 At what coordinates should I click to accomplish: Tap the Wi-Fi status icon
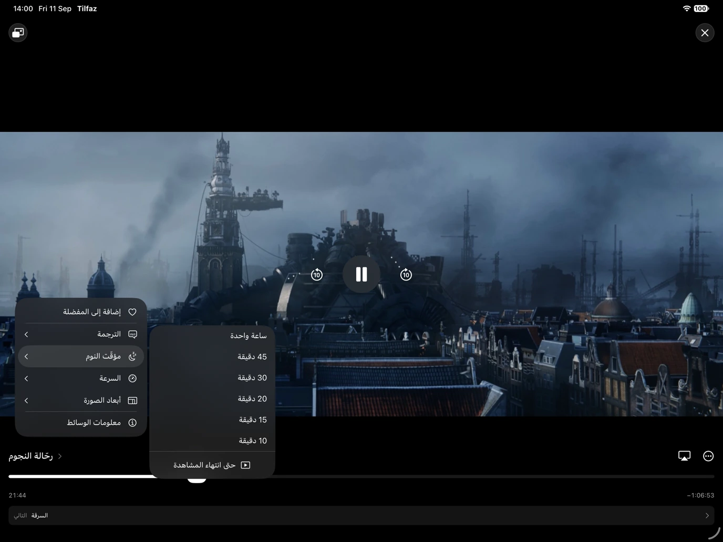coord(686,8)
